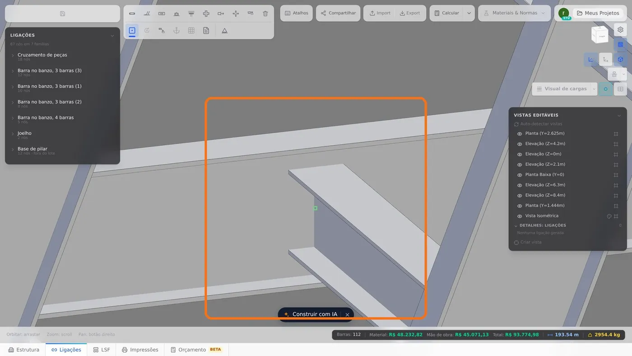The width and height of the screenshot is (632, 356).
Task: Select the Base de pilar row
Action: click(x=62, y=151)
